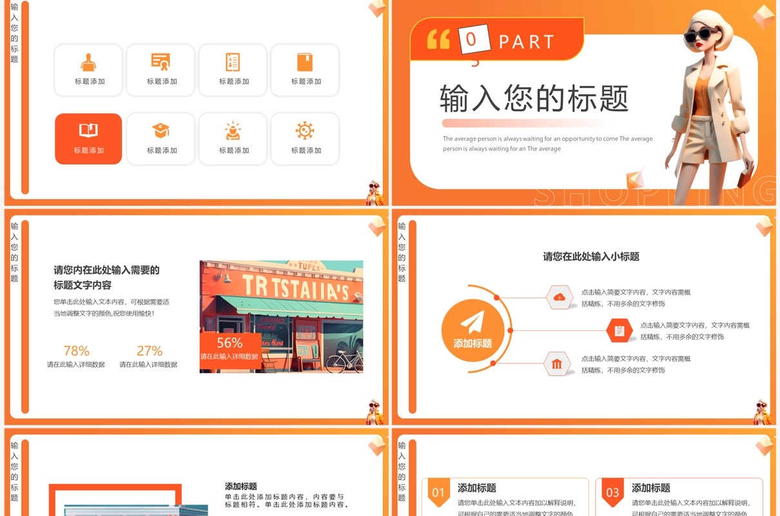Click the 标题添加 label on the orange card
Screen dimensions: 780x516
click(x=89, y=150)
